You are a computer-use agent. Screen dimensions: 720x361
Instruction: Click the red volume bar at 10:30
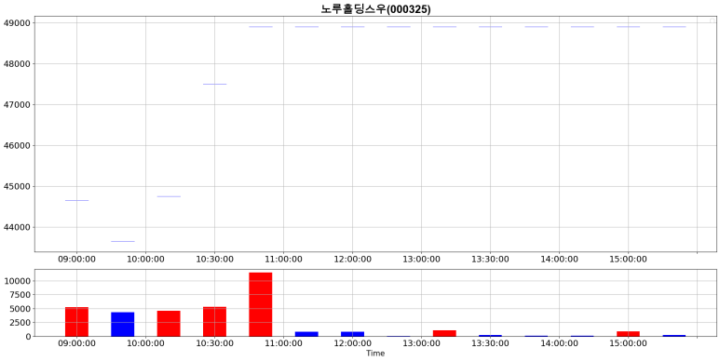214,322
